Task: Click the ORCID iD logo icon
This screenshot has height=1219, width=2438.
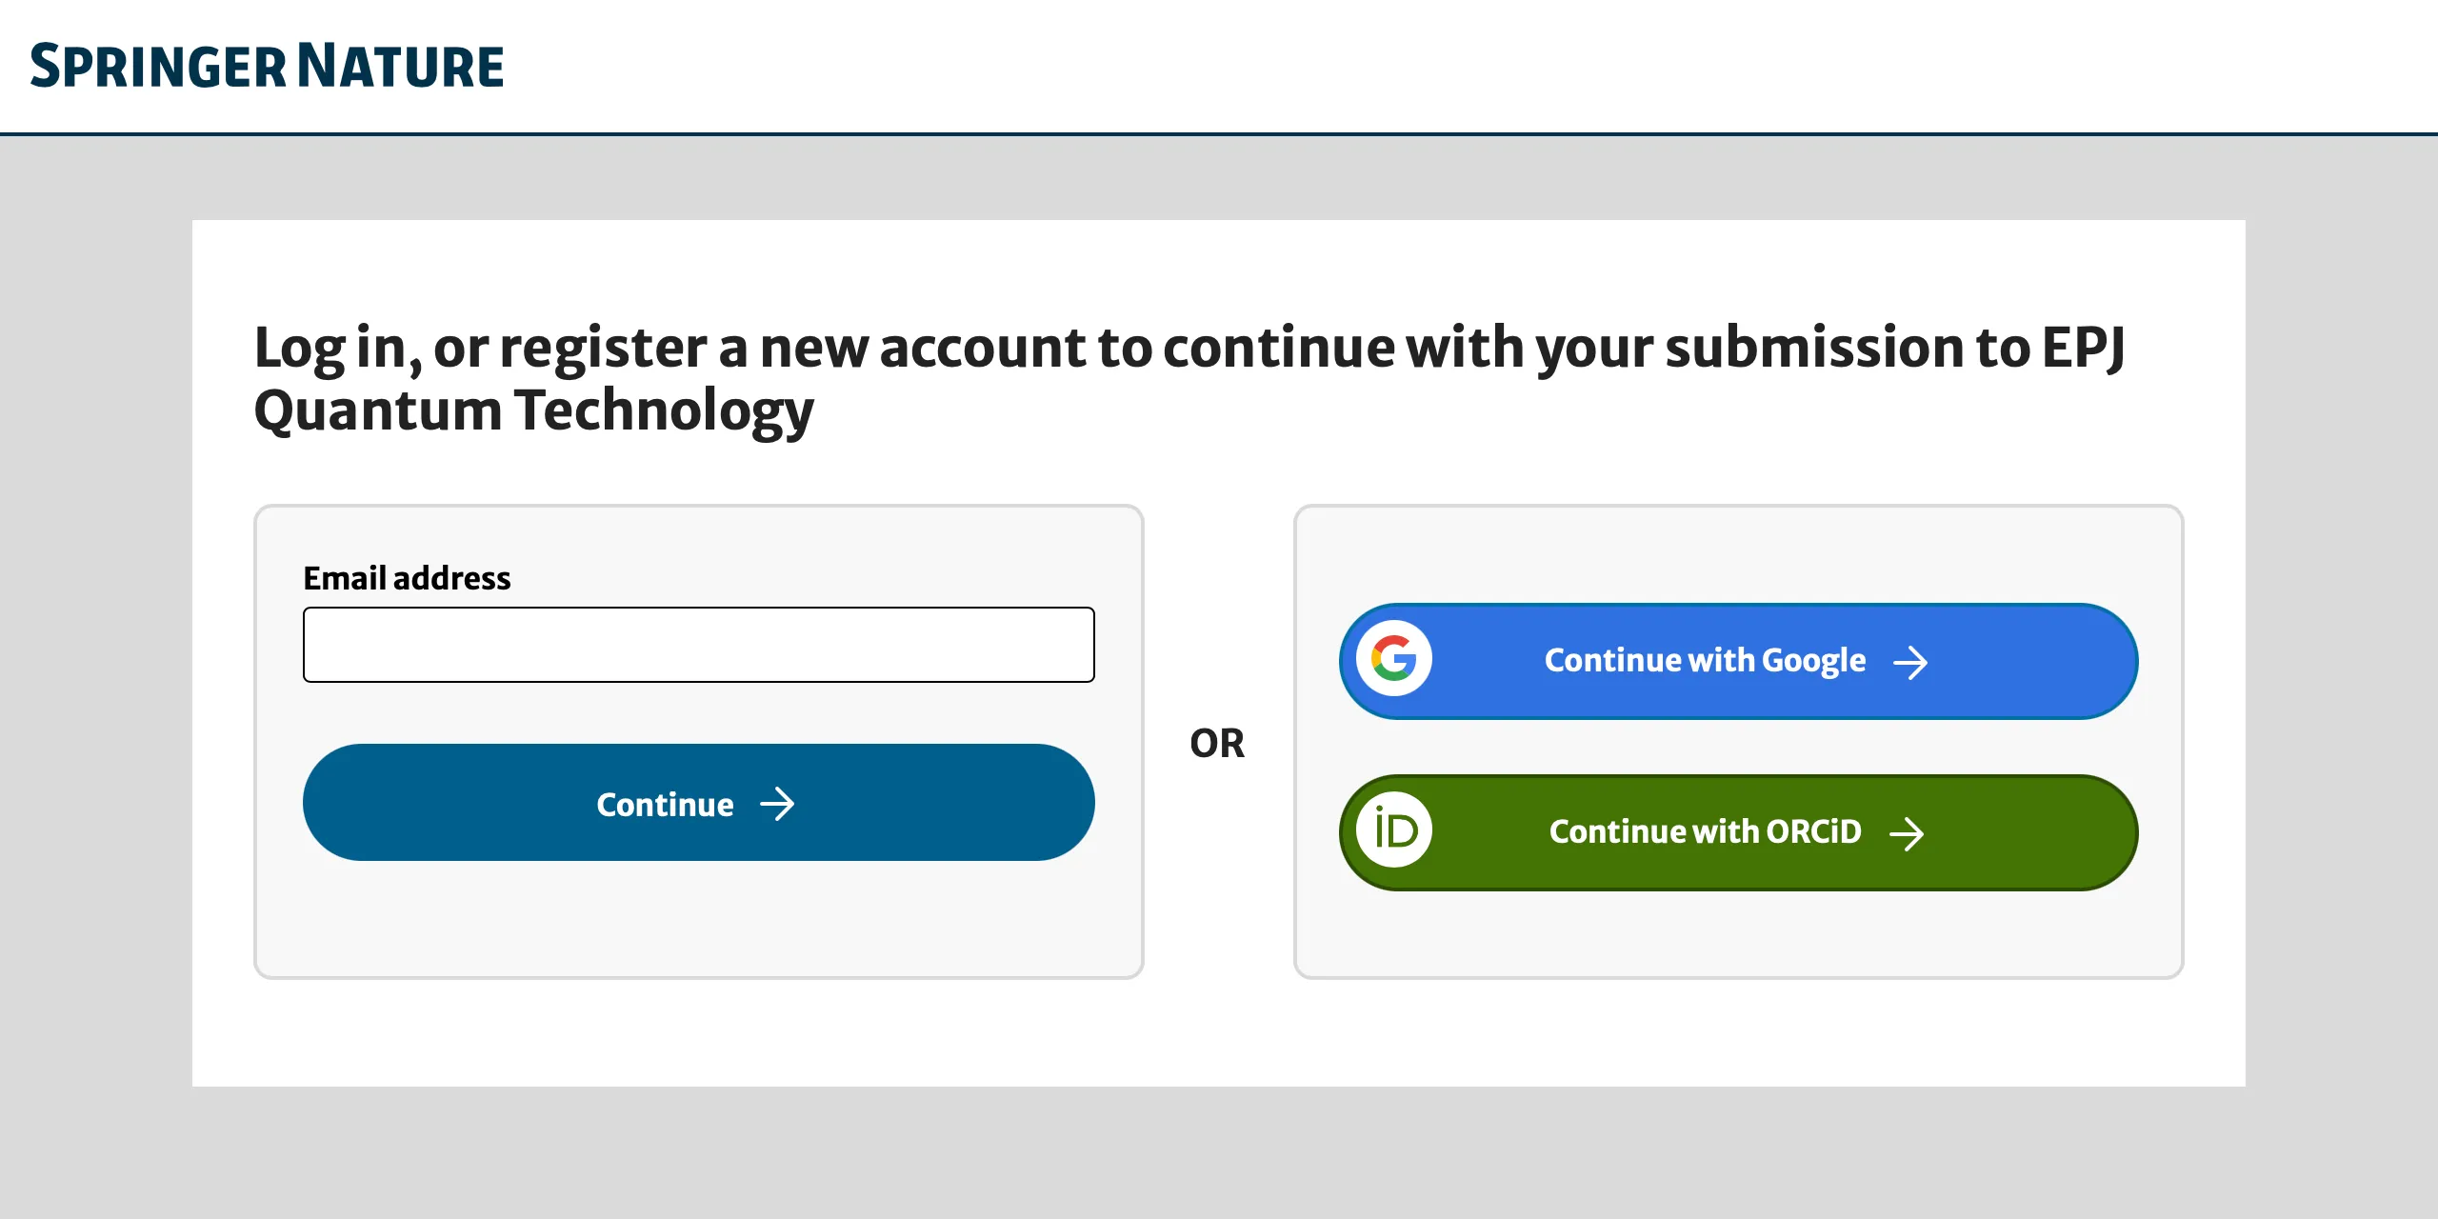Action: tap(1394, 830)
